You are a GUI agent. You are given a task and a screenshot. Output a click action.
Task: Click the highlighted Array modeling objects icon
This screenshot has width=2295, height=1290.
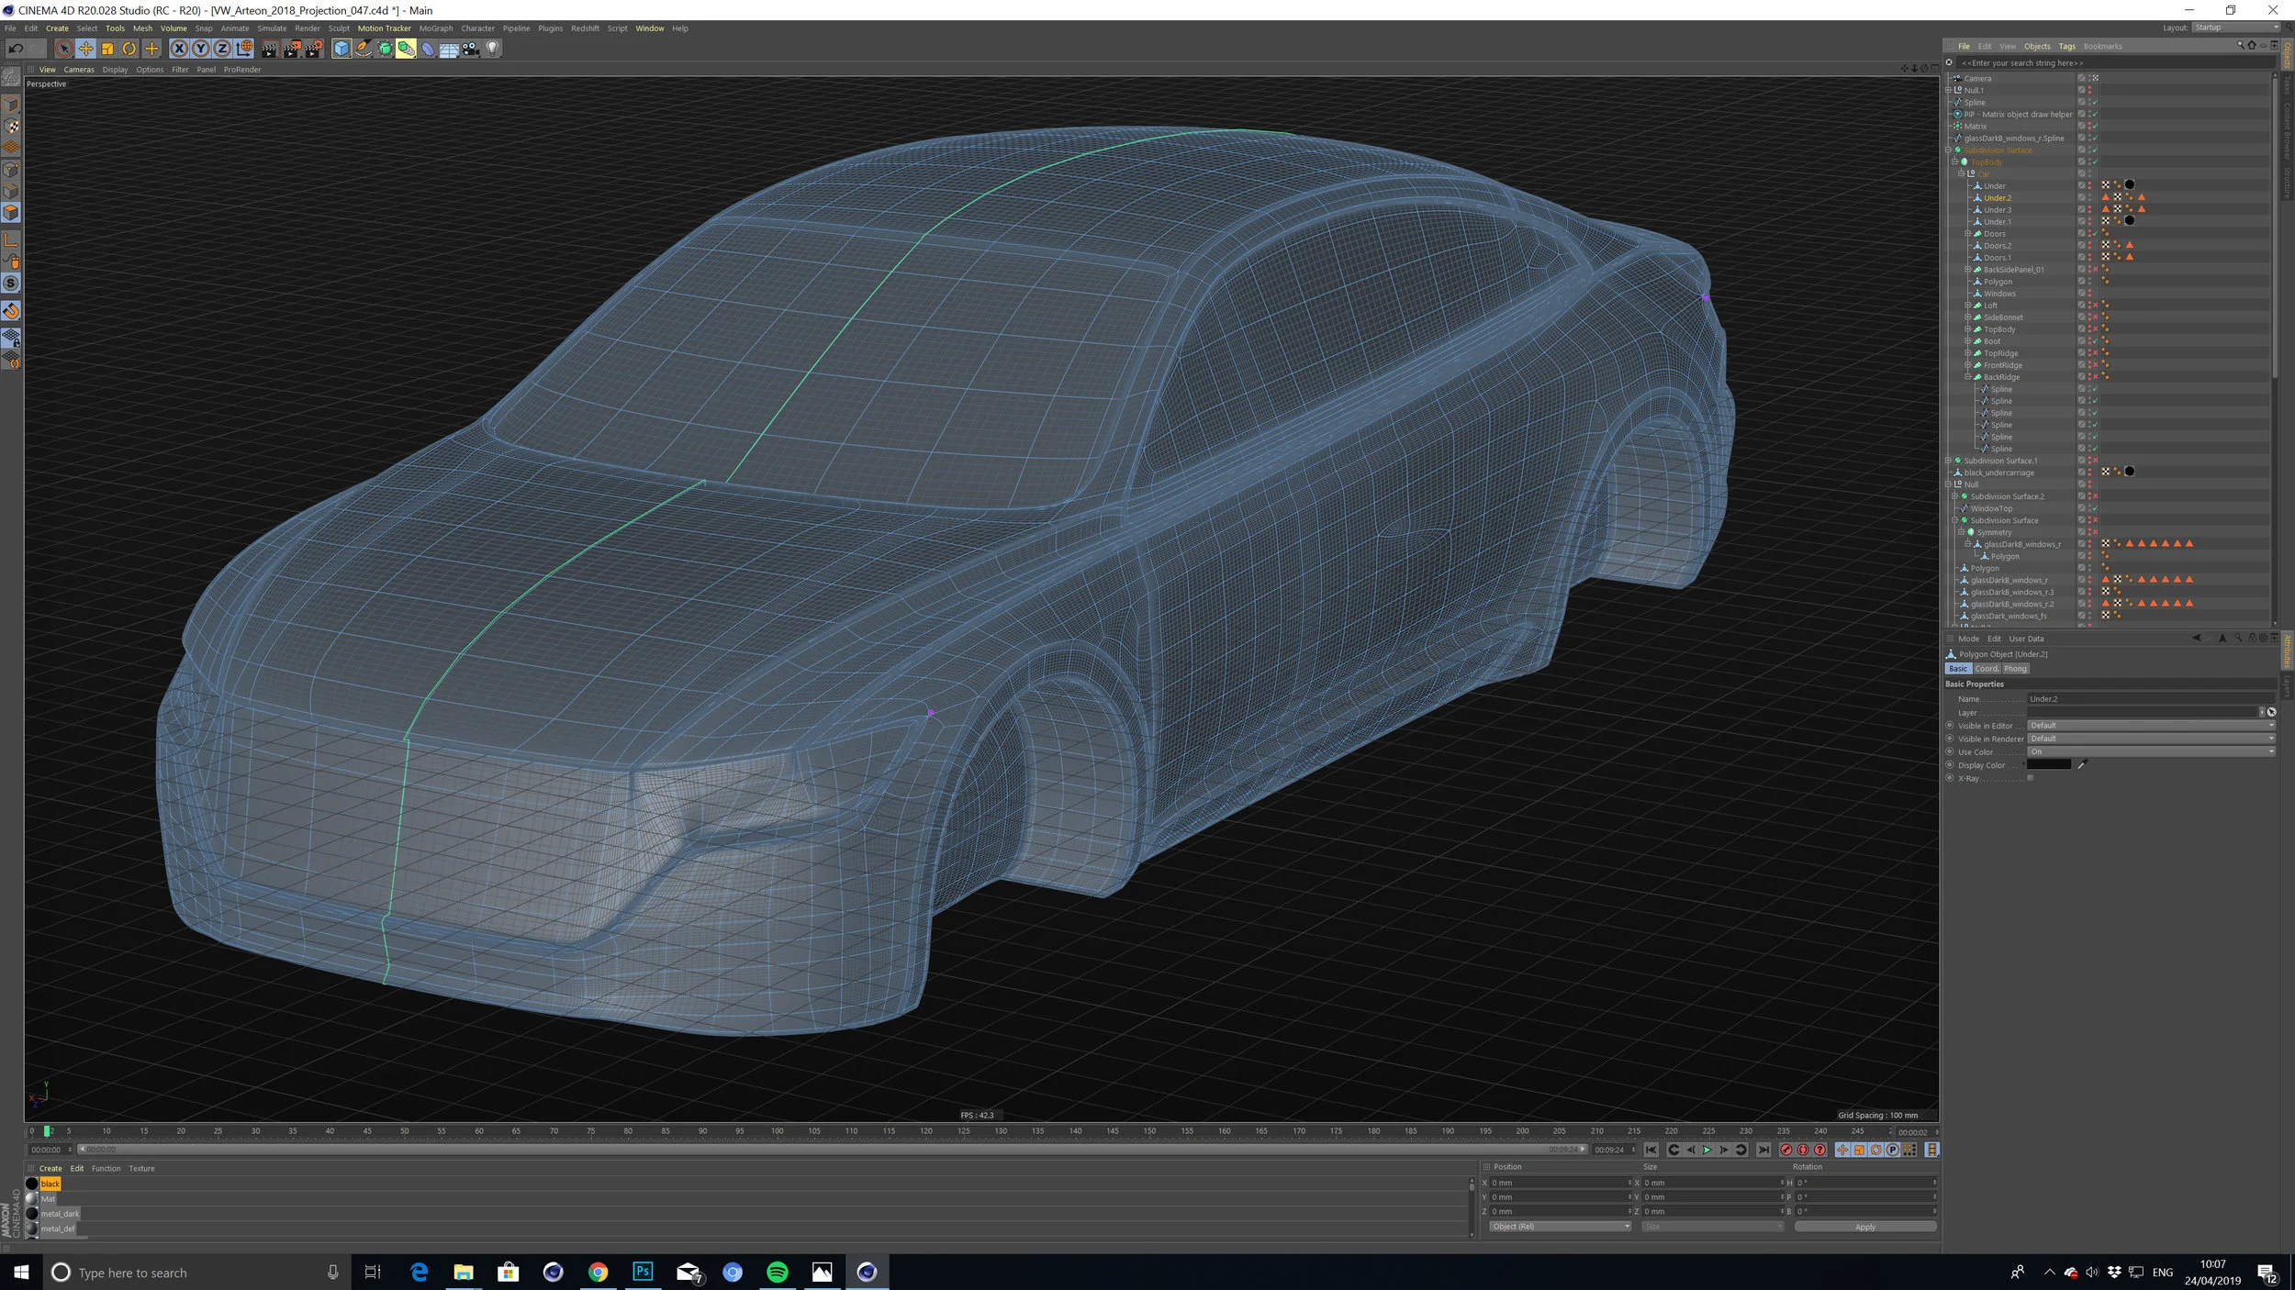pyautogui.click(x=406, y=49)
